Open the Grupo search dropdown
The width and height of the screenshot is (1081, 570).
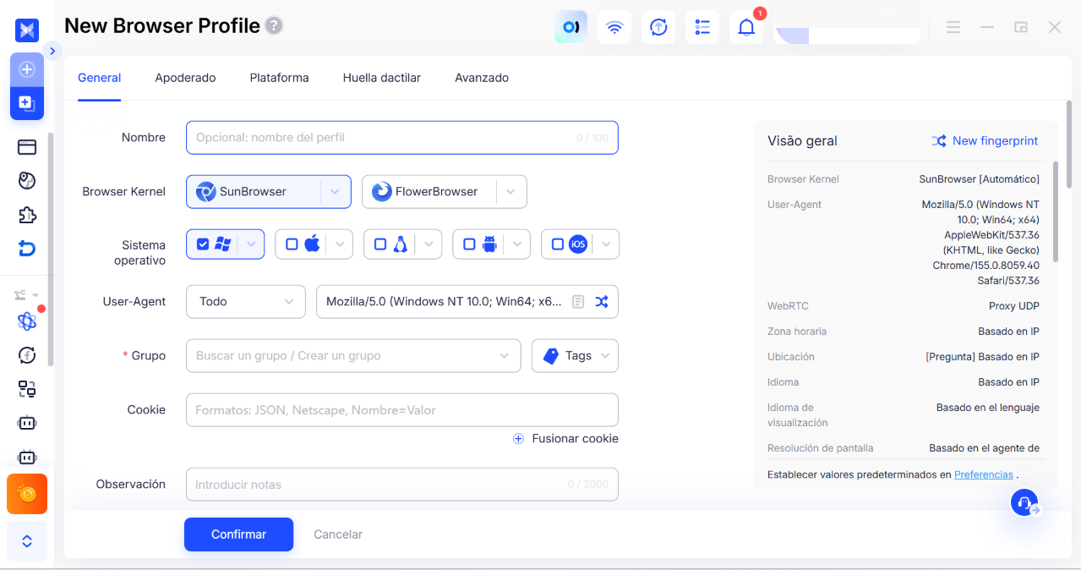[x=353, y=355]
